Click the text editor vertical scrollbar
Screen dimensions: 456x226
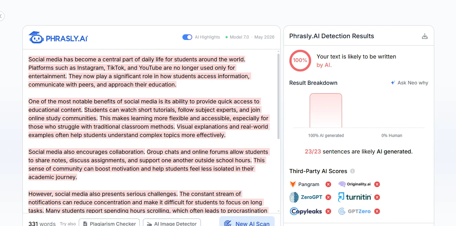(279, 96)
